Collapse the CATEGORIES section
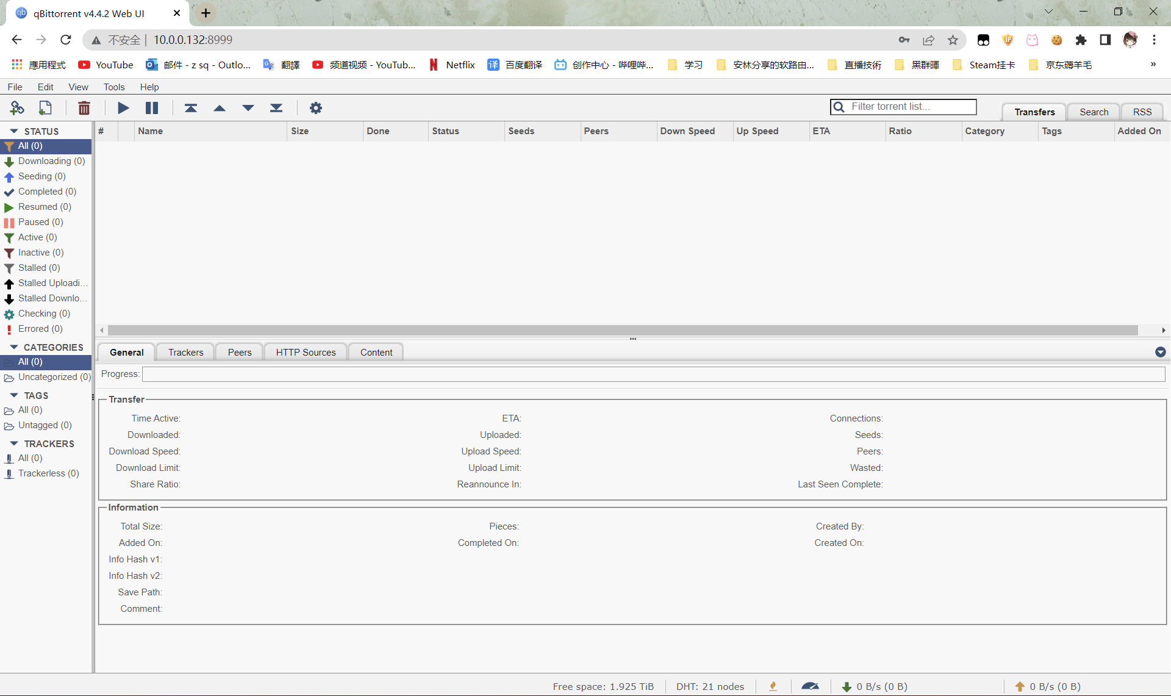 tap(14, 347)
